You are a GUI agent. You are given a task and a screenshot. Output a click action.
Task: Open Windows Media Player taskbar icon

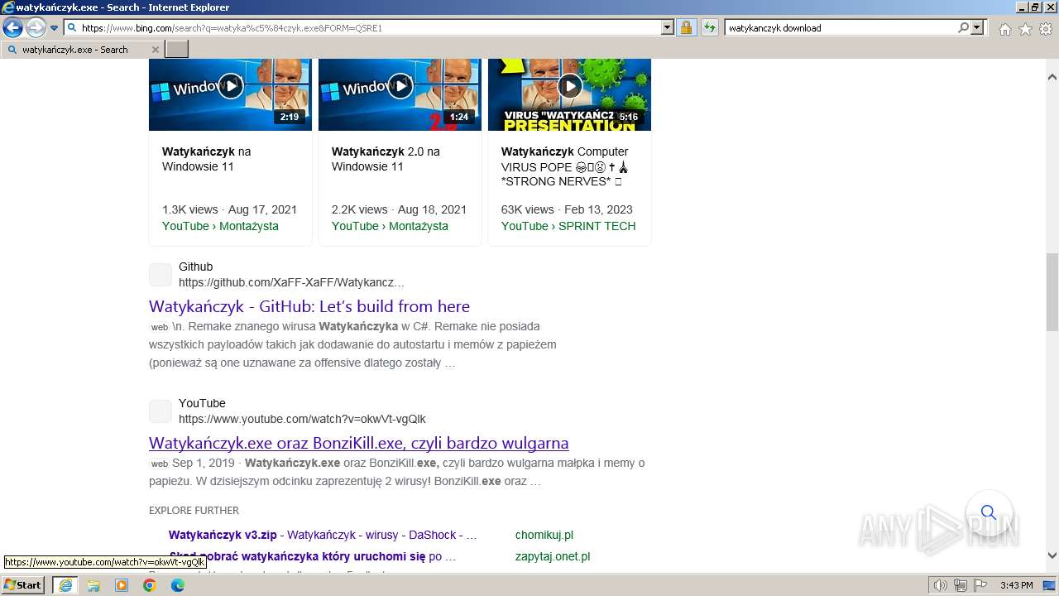[x=122, y=585]
